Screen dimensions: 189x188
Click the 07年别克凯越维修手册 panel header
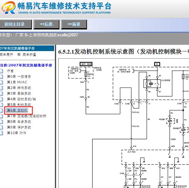click(x=27, y=48)
